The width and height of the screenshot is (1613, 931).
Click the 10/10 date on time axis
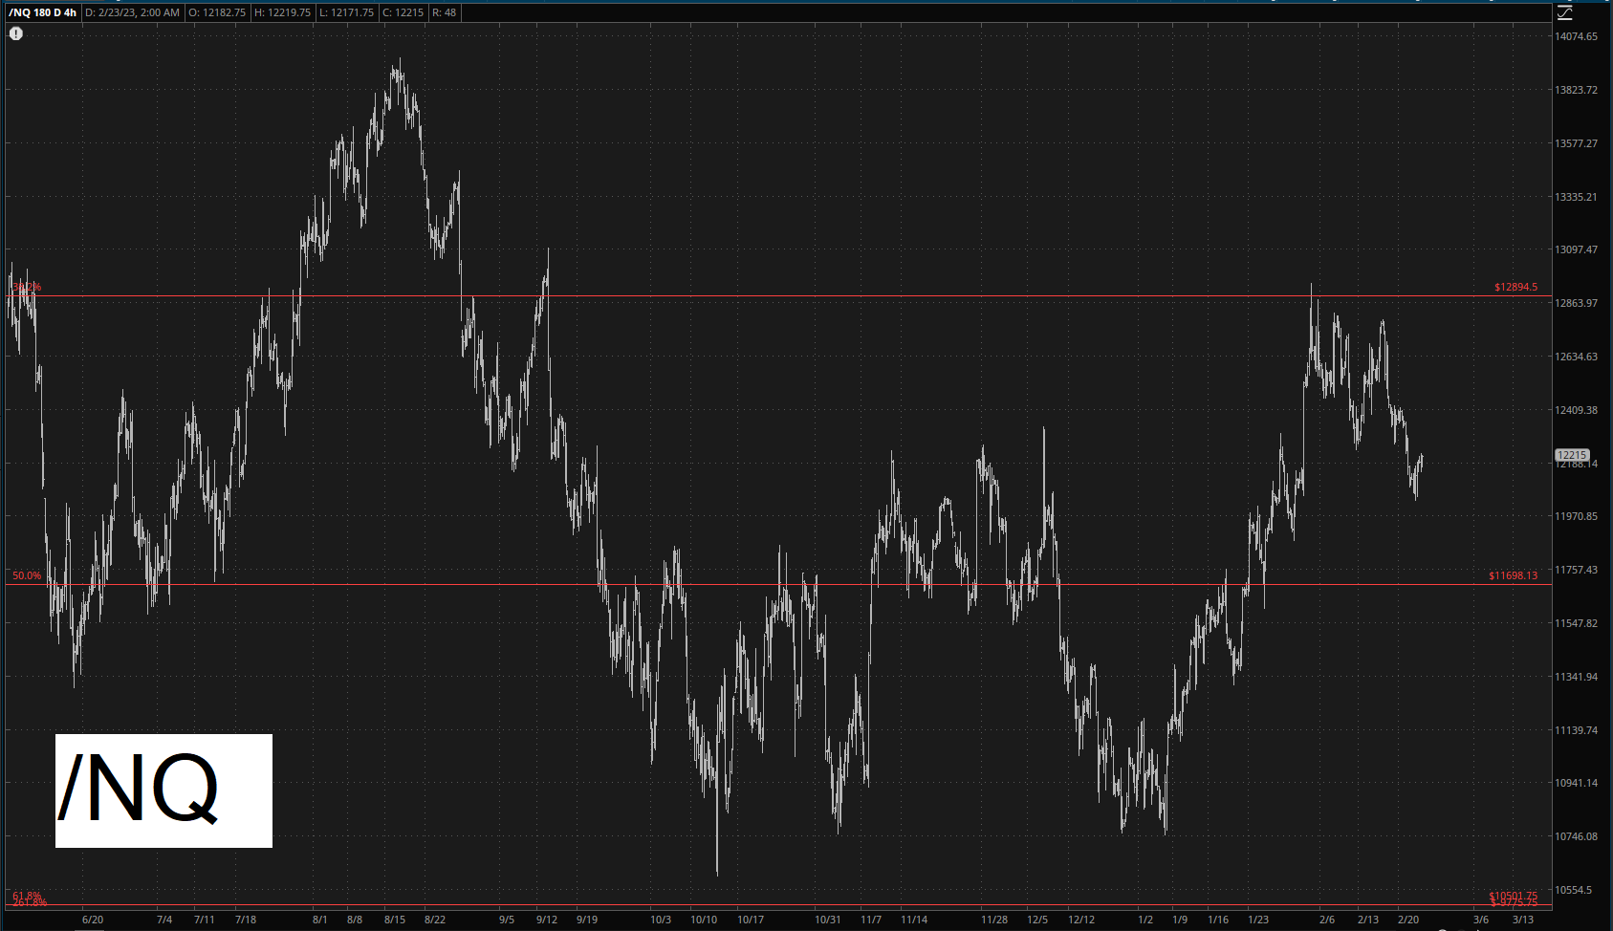[x=704, y=920]
